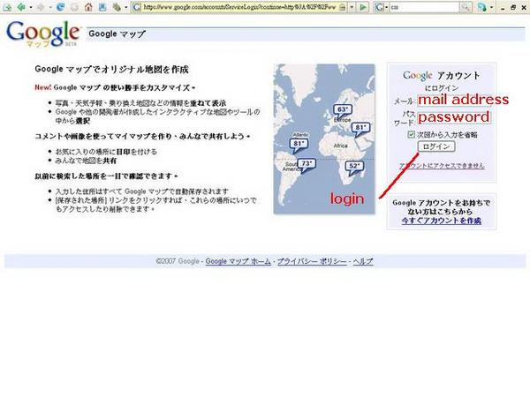Image resolution: width=530 pixels, height=397 pixels.
Task: Open the アカウントにアクセスできません link
Action: point(443,166)
